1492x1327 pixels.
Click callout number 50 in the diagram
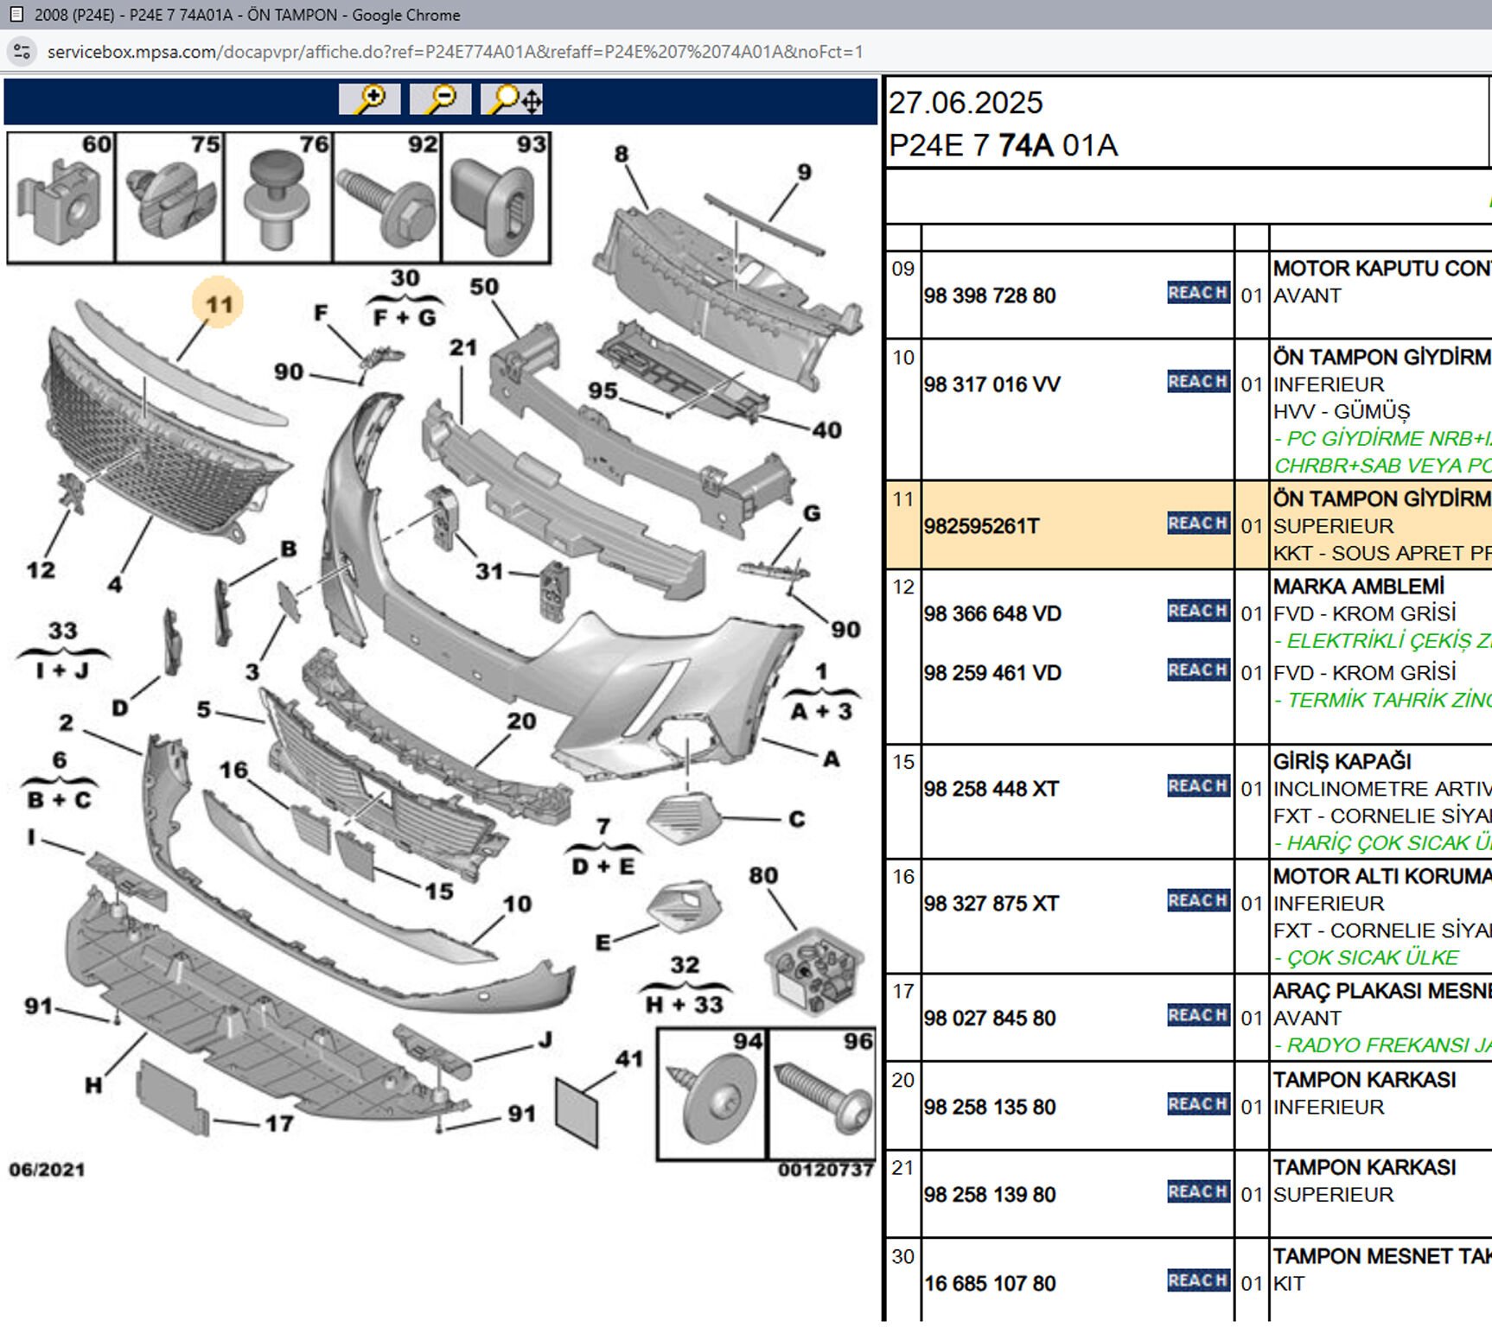[484, 287]
